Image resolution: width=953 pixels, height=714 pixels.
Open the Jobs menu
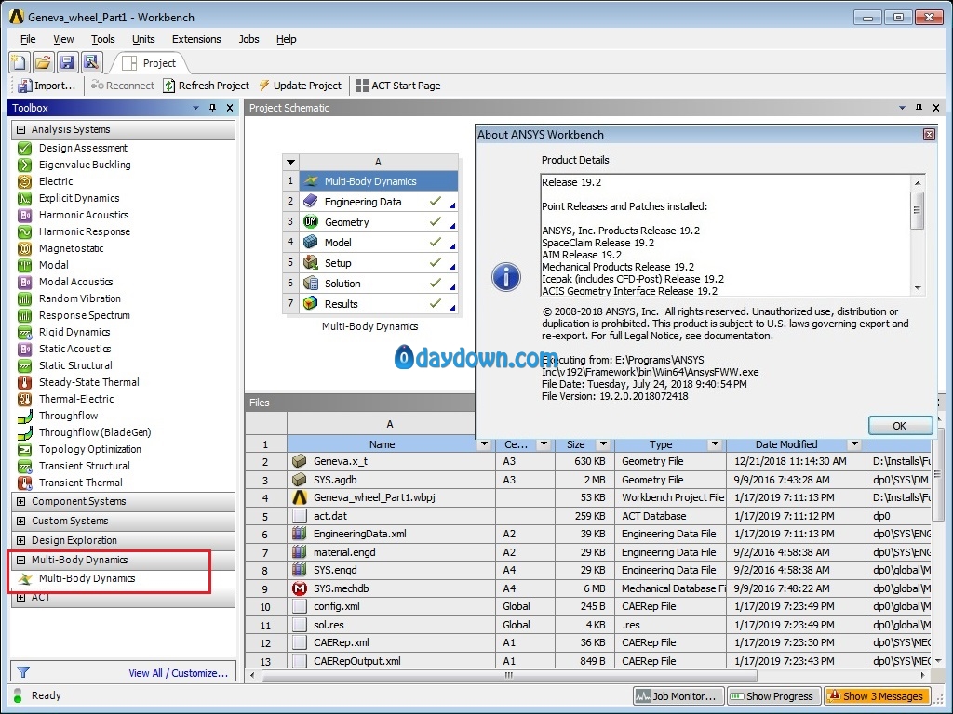point(248,39)
